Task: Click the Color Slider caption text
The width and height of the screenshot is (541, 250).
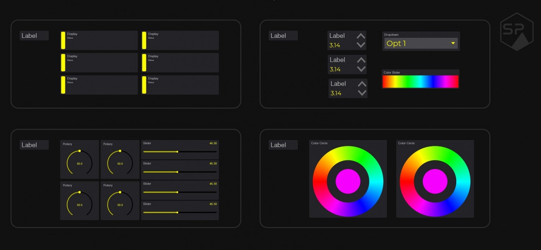Action: tap(392, 73)
